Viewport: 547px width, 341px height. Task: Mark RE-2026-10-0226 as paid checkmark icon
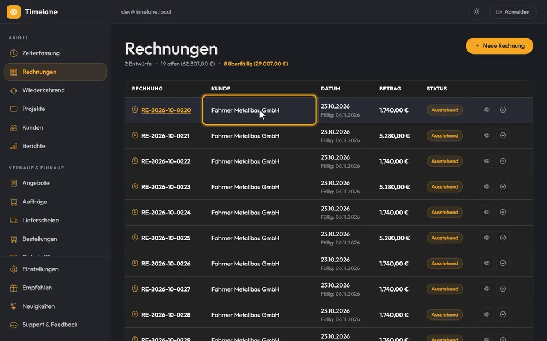point(503,263)
